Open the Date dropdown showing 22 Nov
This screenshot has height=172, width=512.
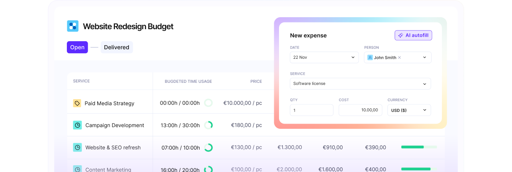pyautogui.click(x=324, y=57)
